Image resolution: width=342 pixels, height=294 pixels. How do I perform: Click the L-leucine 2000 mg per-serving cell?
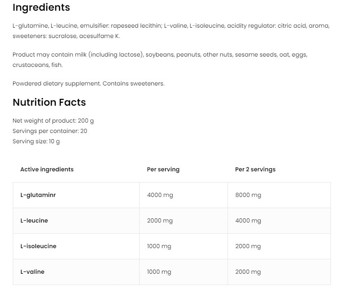(160, 220)
